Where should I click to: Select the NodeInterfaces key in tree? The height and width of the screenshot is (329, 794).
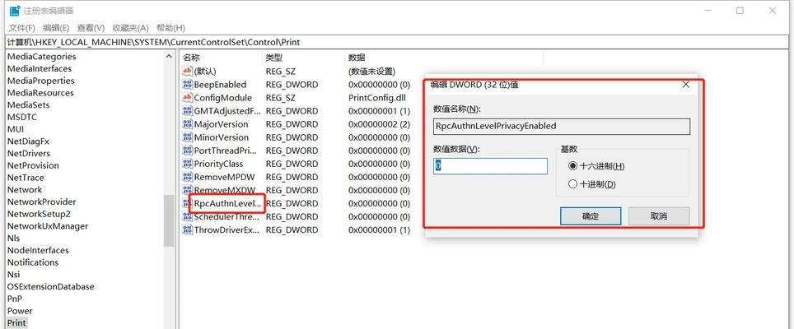coord(38,250)
